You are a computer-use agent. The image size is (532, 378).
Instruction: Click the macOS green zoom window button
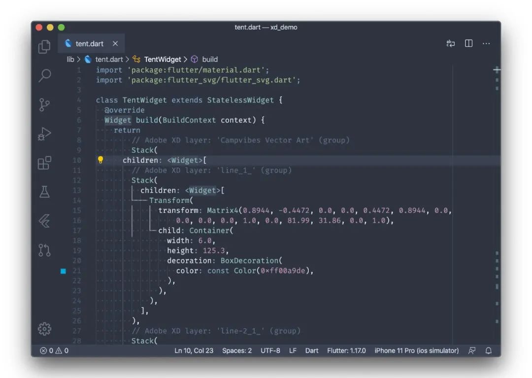[x=62, y=28]
